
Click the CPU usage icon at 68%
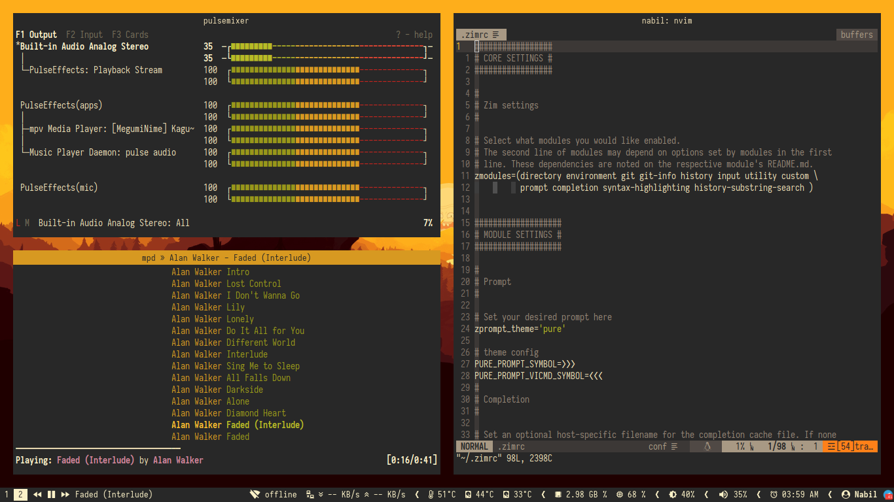pyautogui.click(x=618, y=495)
